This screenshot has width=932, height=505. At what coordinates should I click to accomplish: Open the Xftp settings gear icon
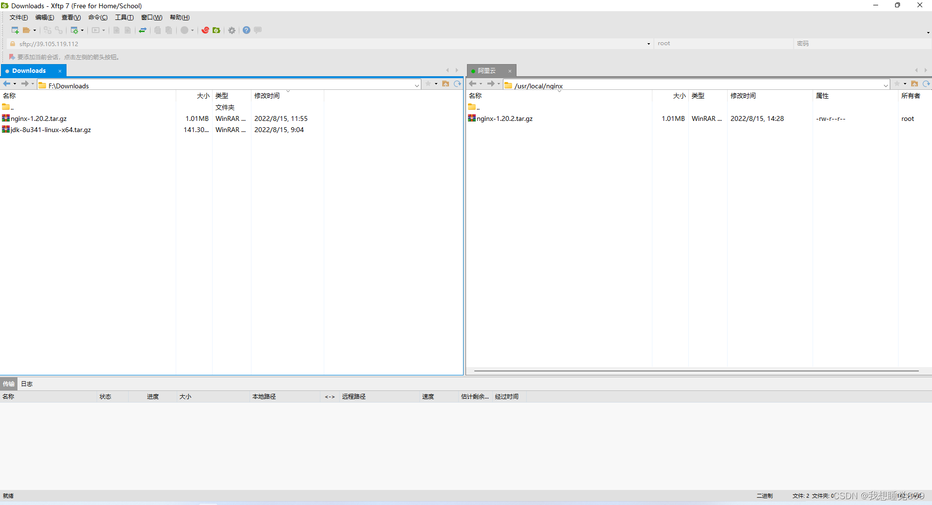click(x=232, y=30)
